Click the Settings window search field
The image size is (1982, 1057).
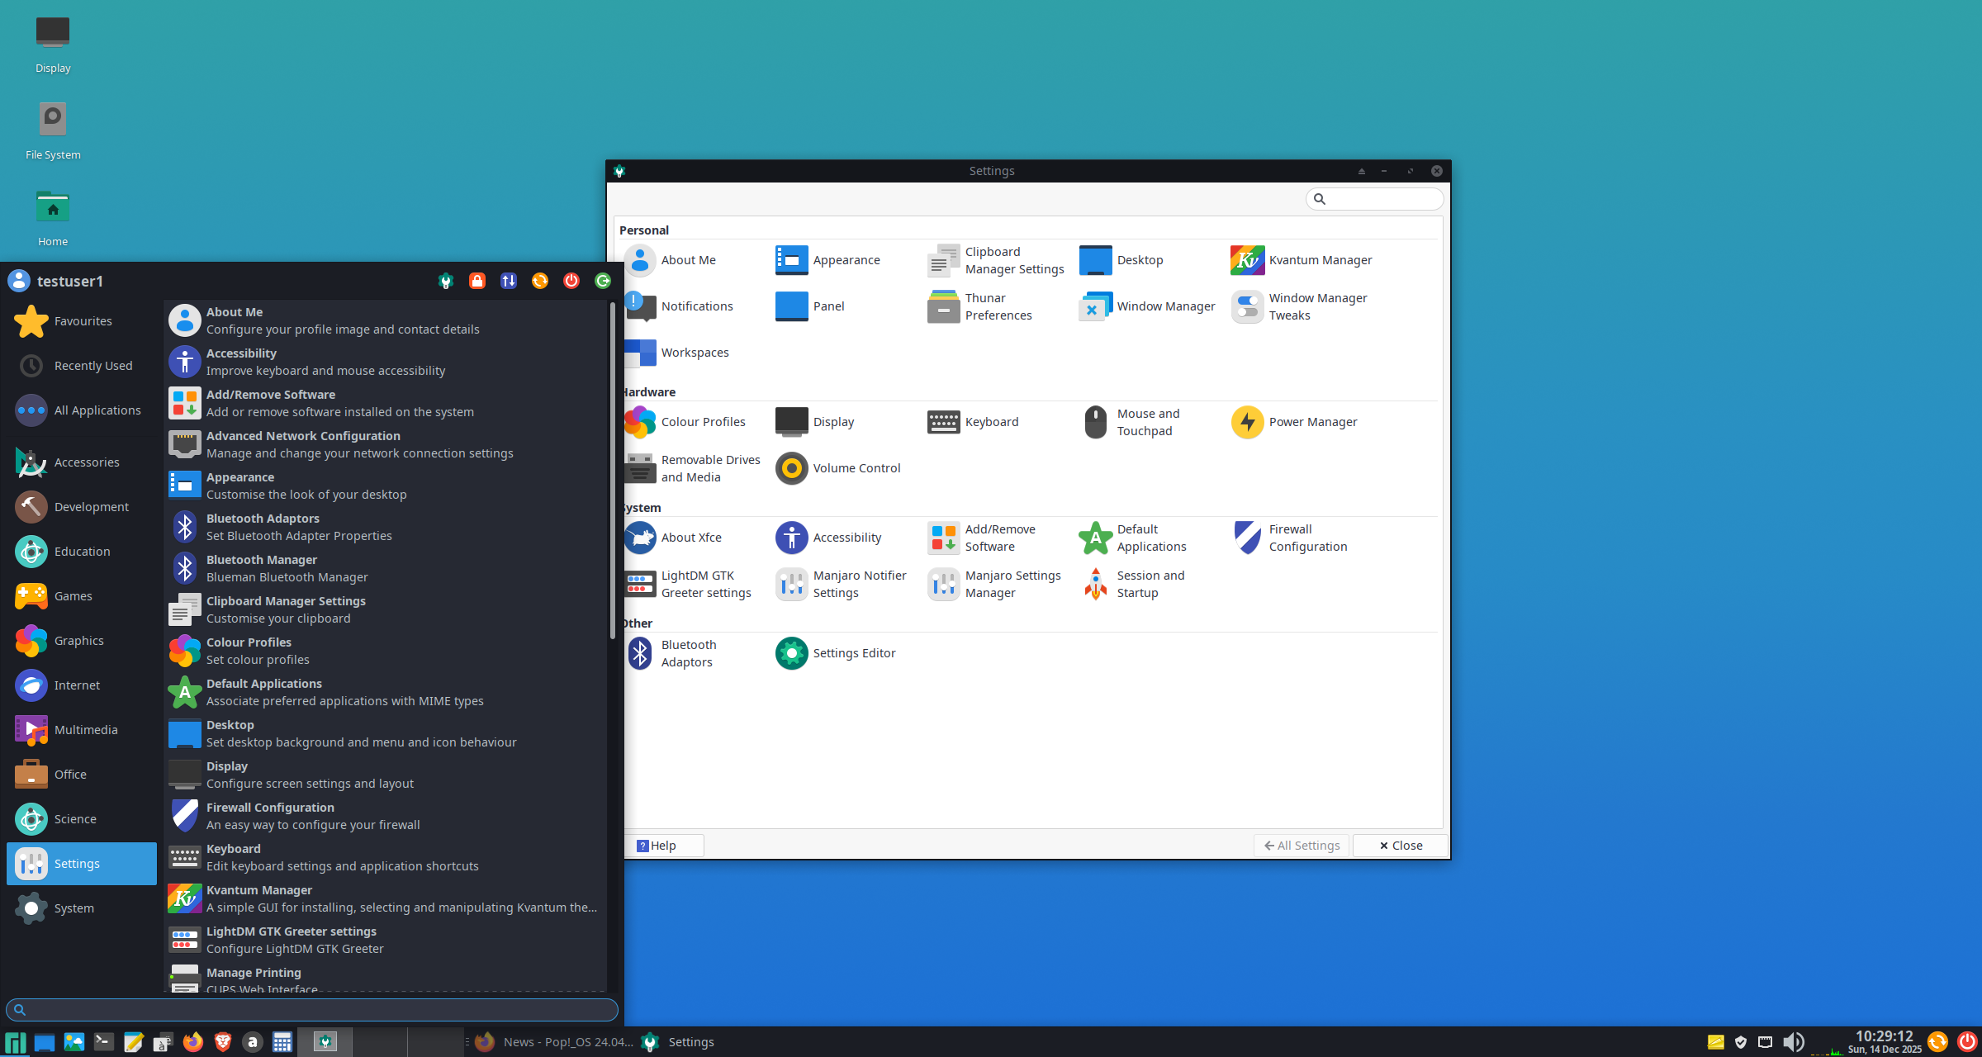pos(1382,199)
